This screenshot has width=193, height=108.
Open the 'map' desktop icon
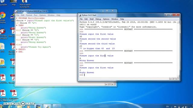pos(14,3)
